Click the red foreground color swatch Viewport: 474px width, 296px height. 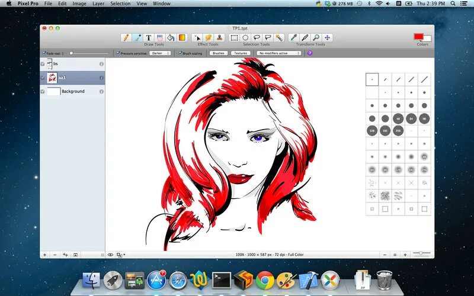pos(418,37)
